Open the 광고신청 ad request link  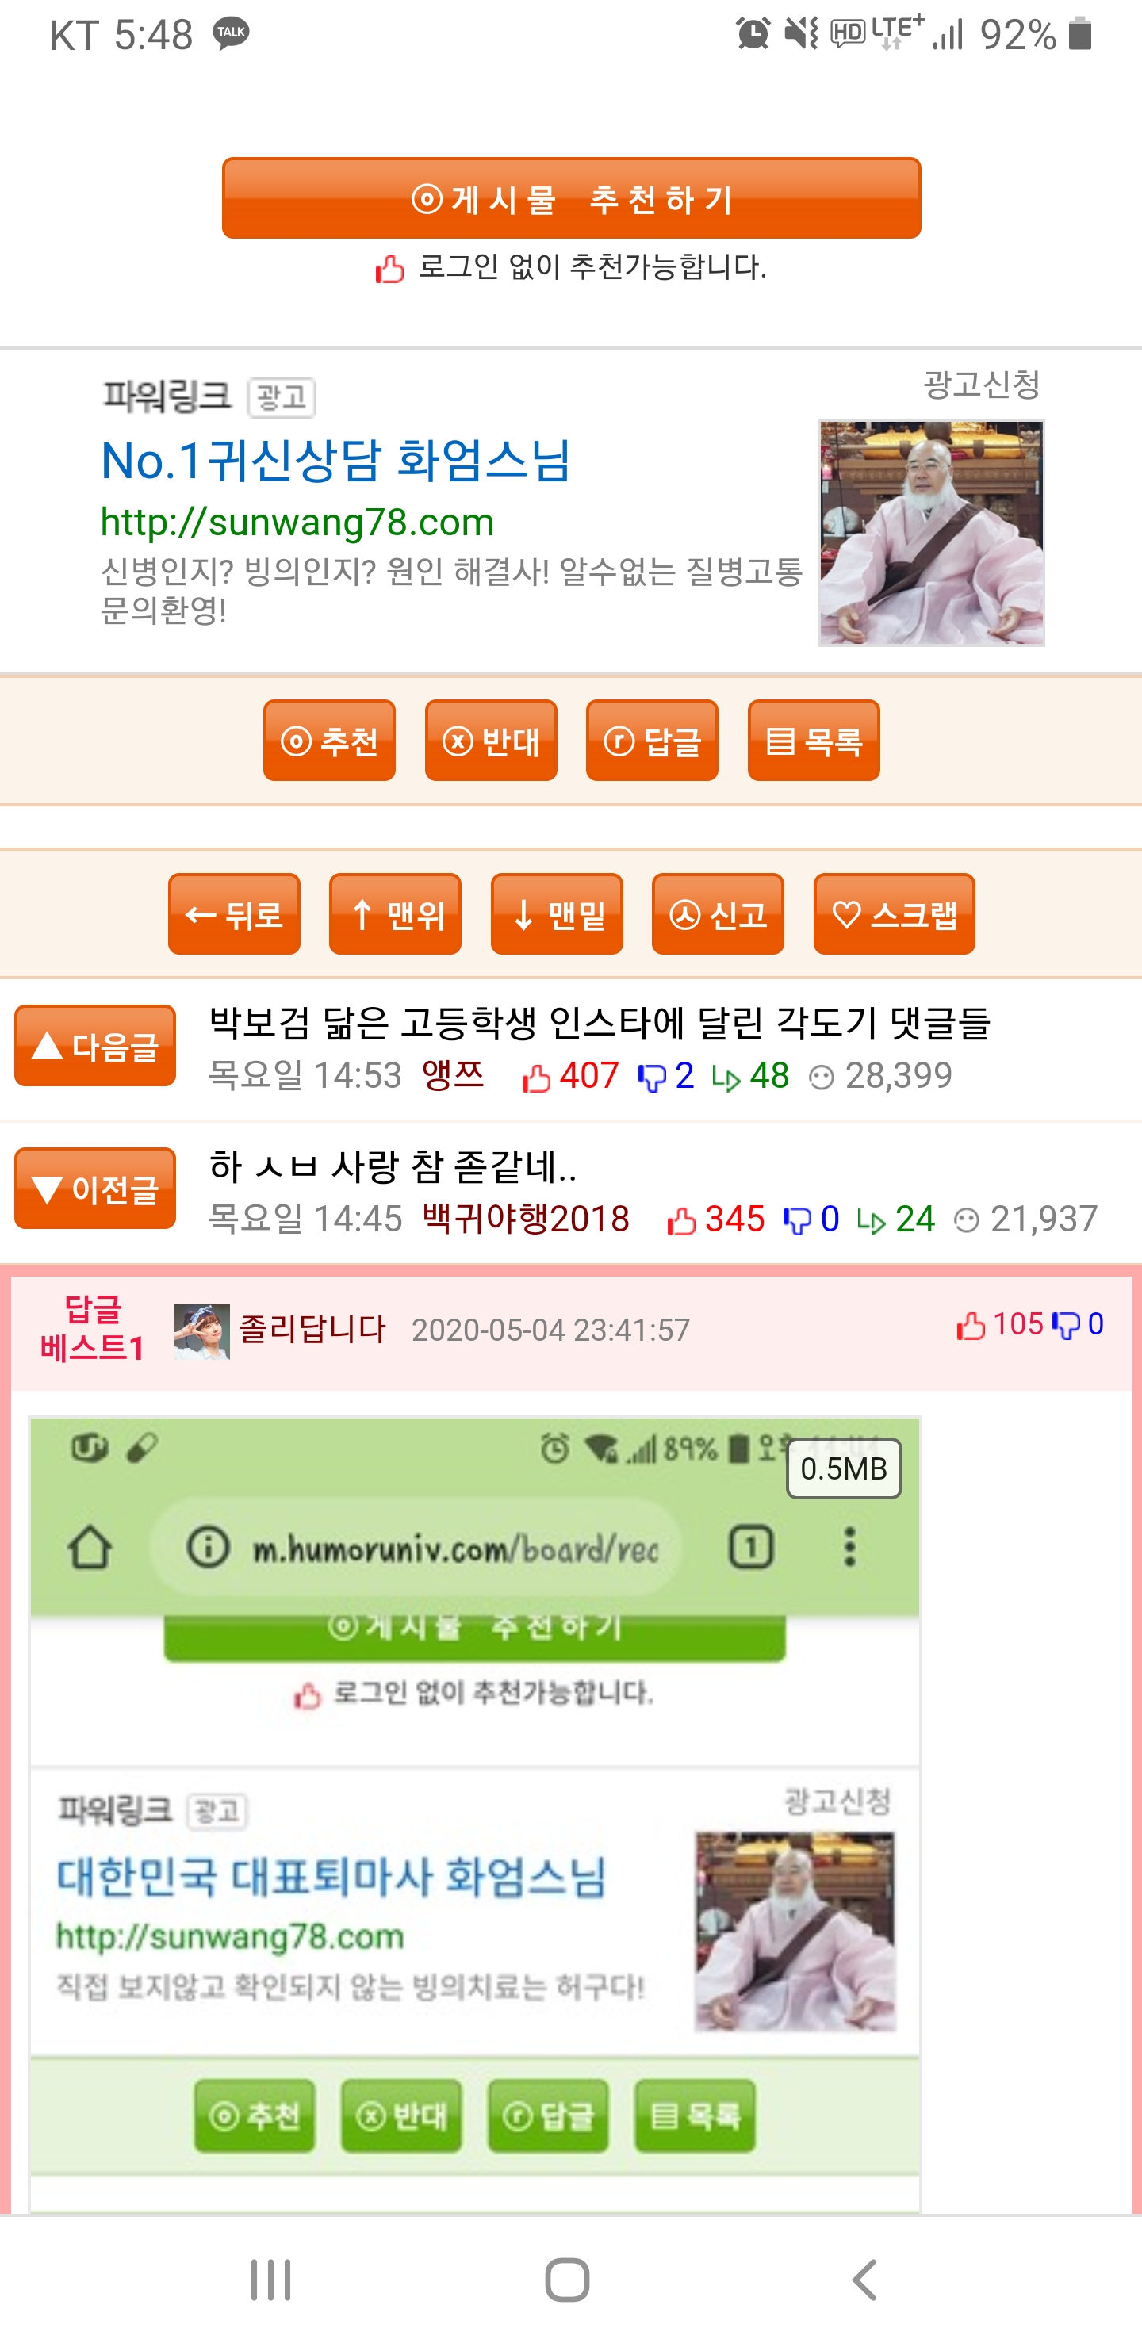click(982, 385)
